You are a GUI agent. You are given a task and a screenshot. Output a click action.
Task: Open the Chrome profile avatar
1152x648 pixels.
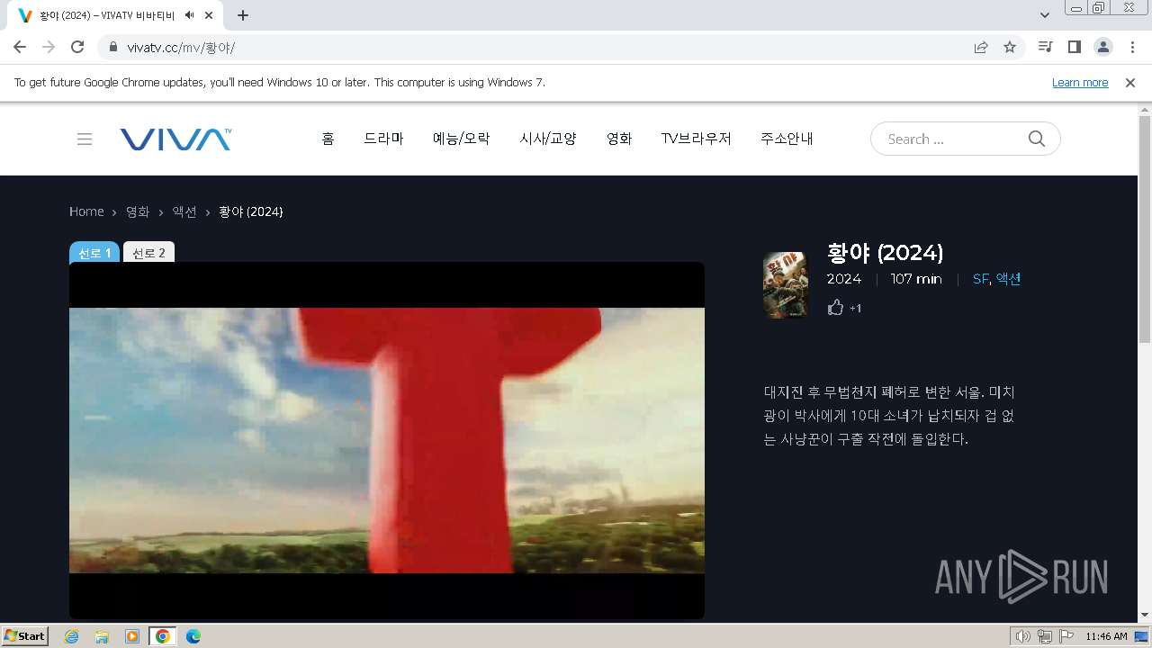pos(1102,47)
